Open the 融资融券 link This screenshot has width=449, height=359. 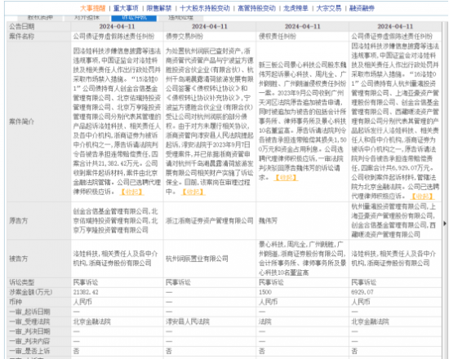(x=362, y=8)
